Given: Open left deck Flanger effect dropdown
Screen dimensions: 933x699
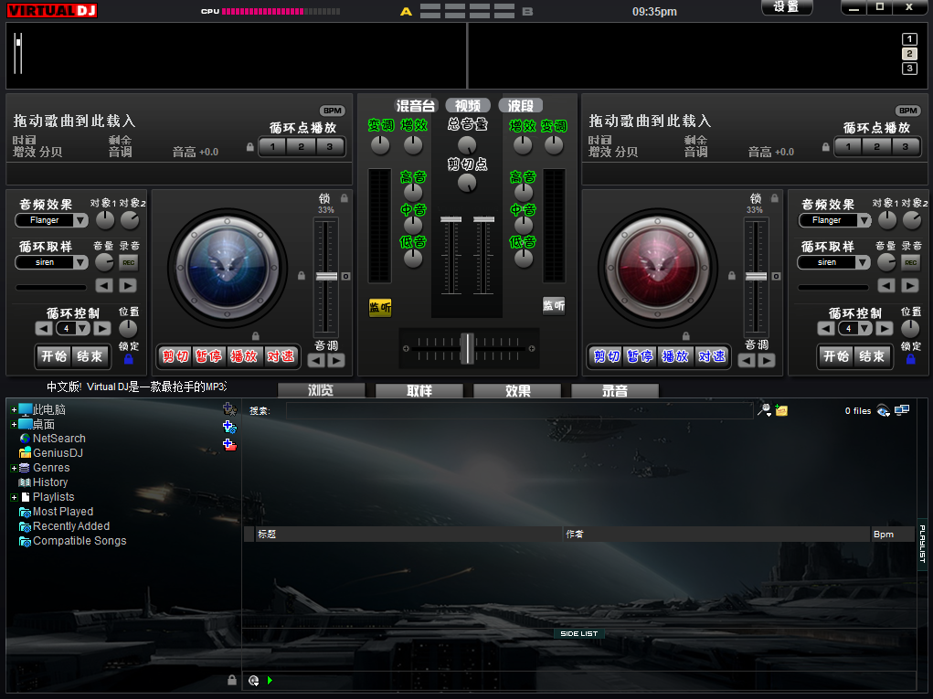Looking at the screenshot, I should click(x=80, y=220).
